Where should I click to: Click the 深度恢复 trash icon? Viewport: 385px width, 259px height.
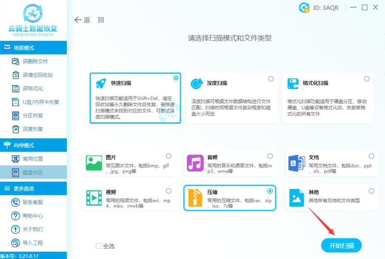coord(15,129)
